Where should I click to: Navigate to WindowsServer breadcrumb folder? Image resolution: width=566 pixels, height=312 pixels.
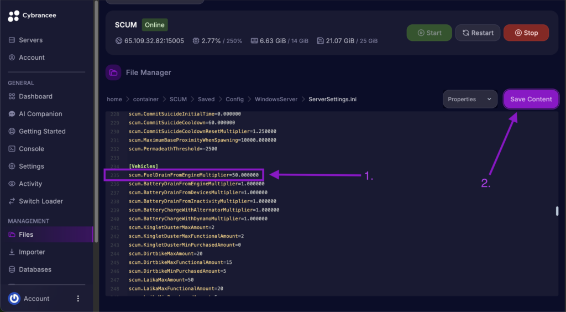pyautogui.click(x=276, y=100)
